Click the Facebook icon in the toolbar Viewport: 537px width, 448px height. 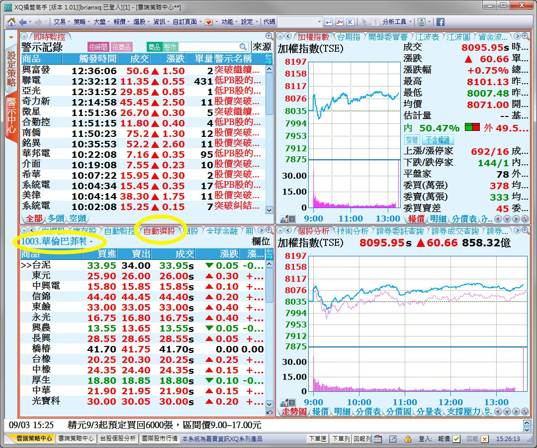coord(440,22)
